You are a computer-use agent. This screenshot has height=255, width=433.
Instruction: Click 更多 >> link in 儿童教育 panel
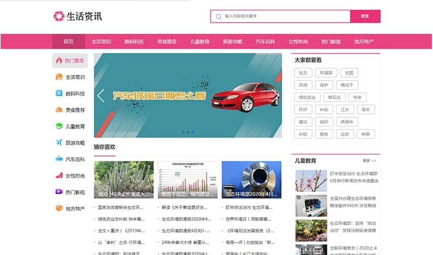tap(369, 160)
